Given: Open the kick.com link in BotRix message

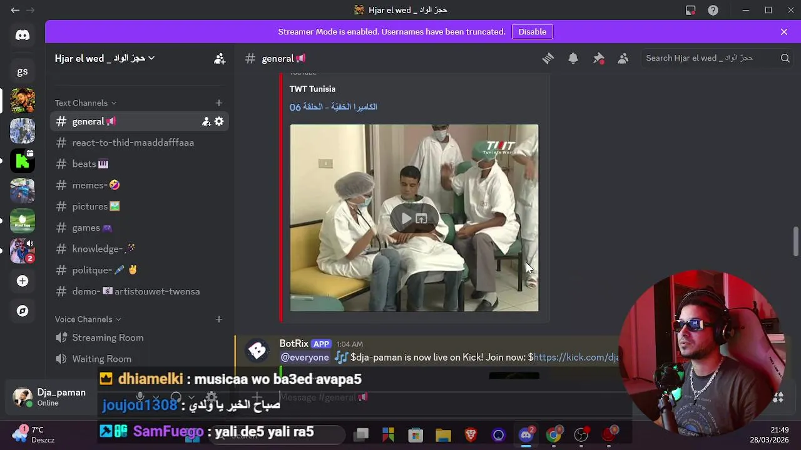Looking at the screenshot, I should [x=576, y=357].
